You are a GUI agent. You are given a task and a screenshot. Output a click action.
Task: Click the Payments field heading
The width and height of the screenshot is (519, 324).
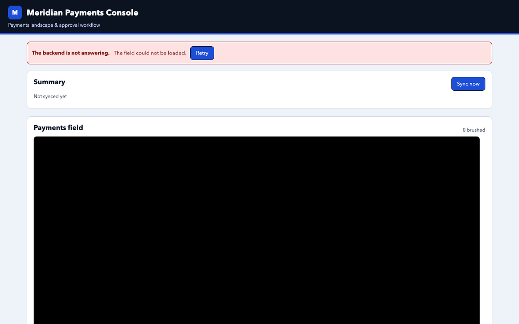click(58, 128)
